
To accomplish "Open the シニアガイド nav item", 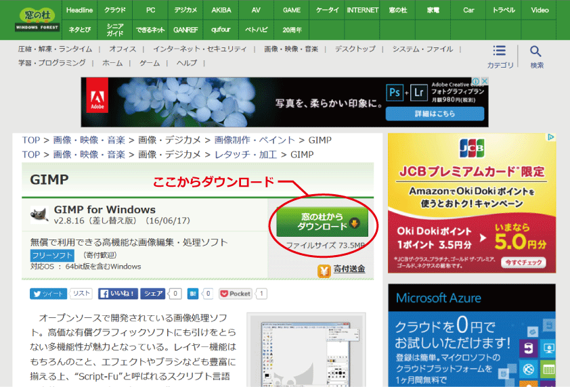I will [115, 30].
